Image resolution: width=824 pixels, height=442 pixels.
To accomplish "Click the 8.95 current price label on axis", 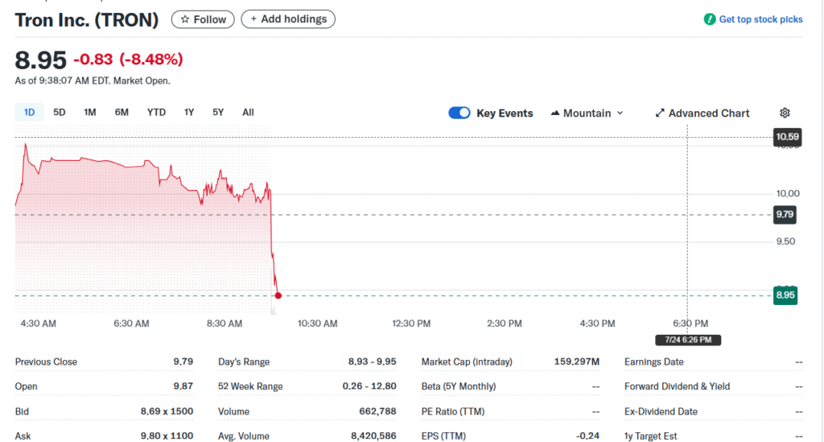I will (785, 295).
